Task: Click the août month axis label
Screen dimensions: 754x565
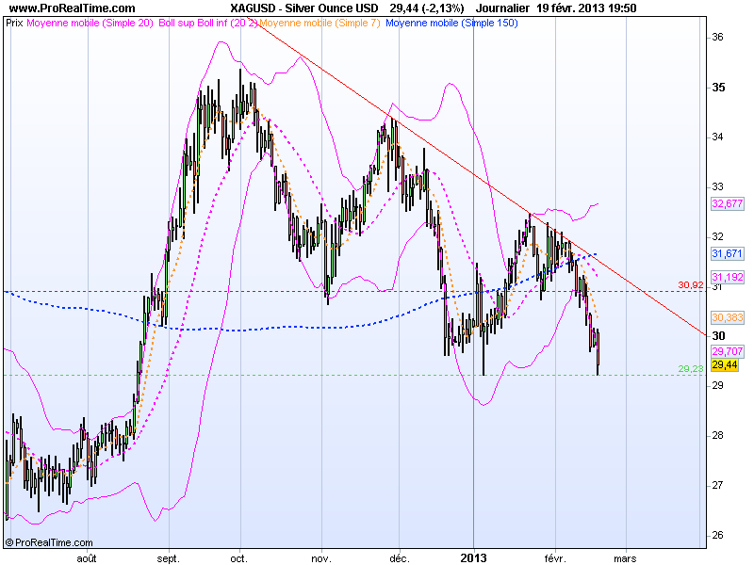Action: pyautogui.click(x=87, y=558)
